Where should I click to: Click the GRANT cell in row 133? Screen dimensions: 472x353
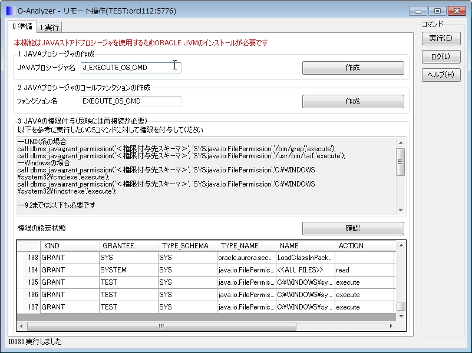coord(70,258)
